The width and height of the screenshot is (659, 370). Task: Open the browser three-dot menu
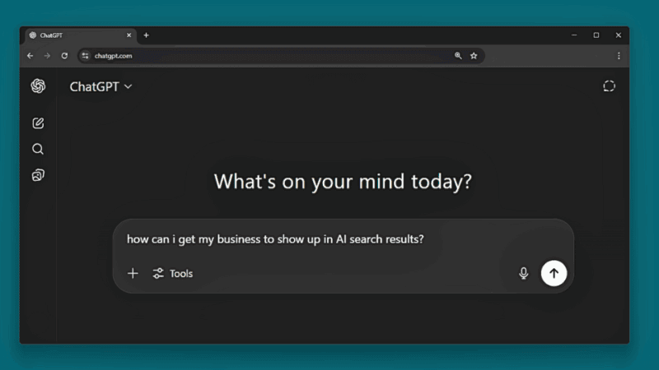point(619,56)
